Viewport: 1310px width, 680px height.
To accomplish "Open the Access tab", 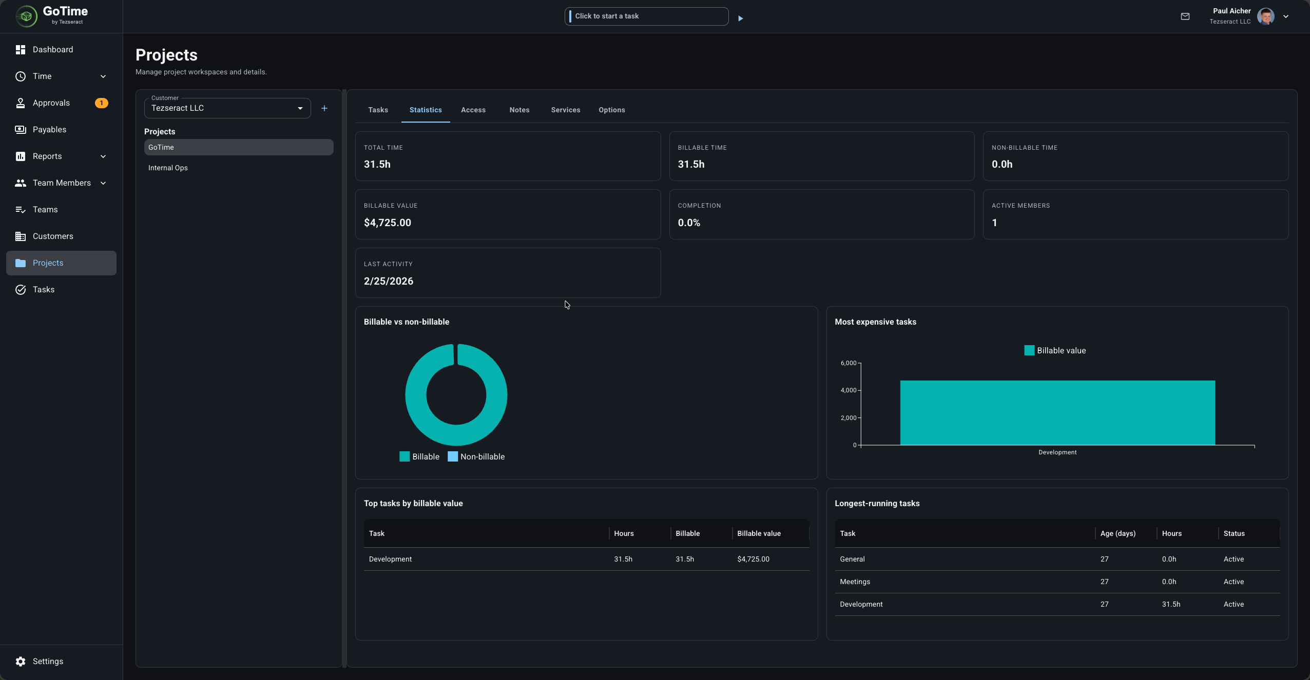I will (x=473, y=110).
